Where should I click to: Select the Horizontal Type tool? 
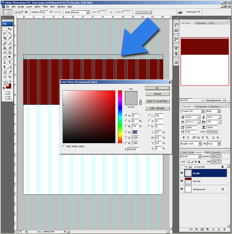pyautogui.click(x=10, y=62)
